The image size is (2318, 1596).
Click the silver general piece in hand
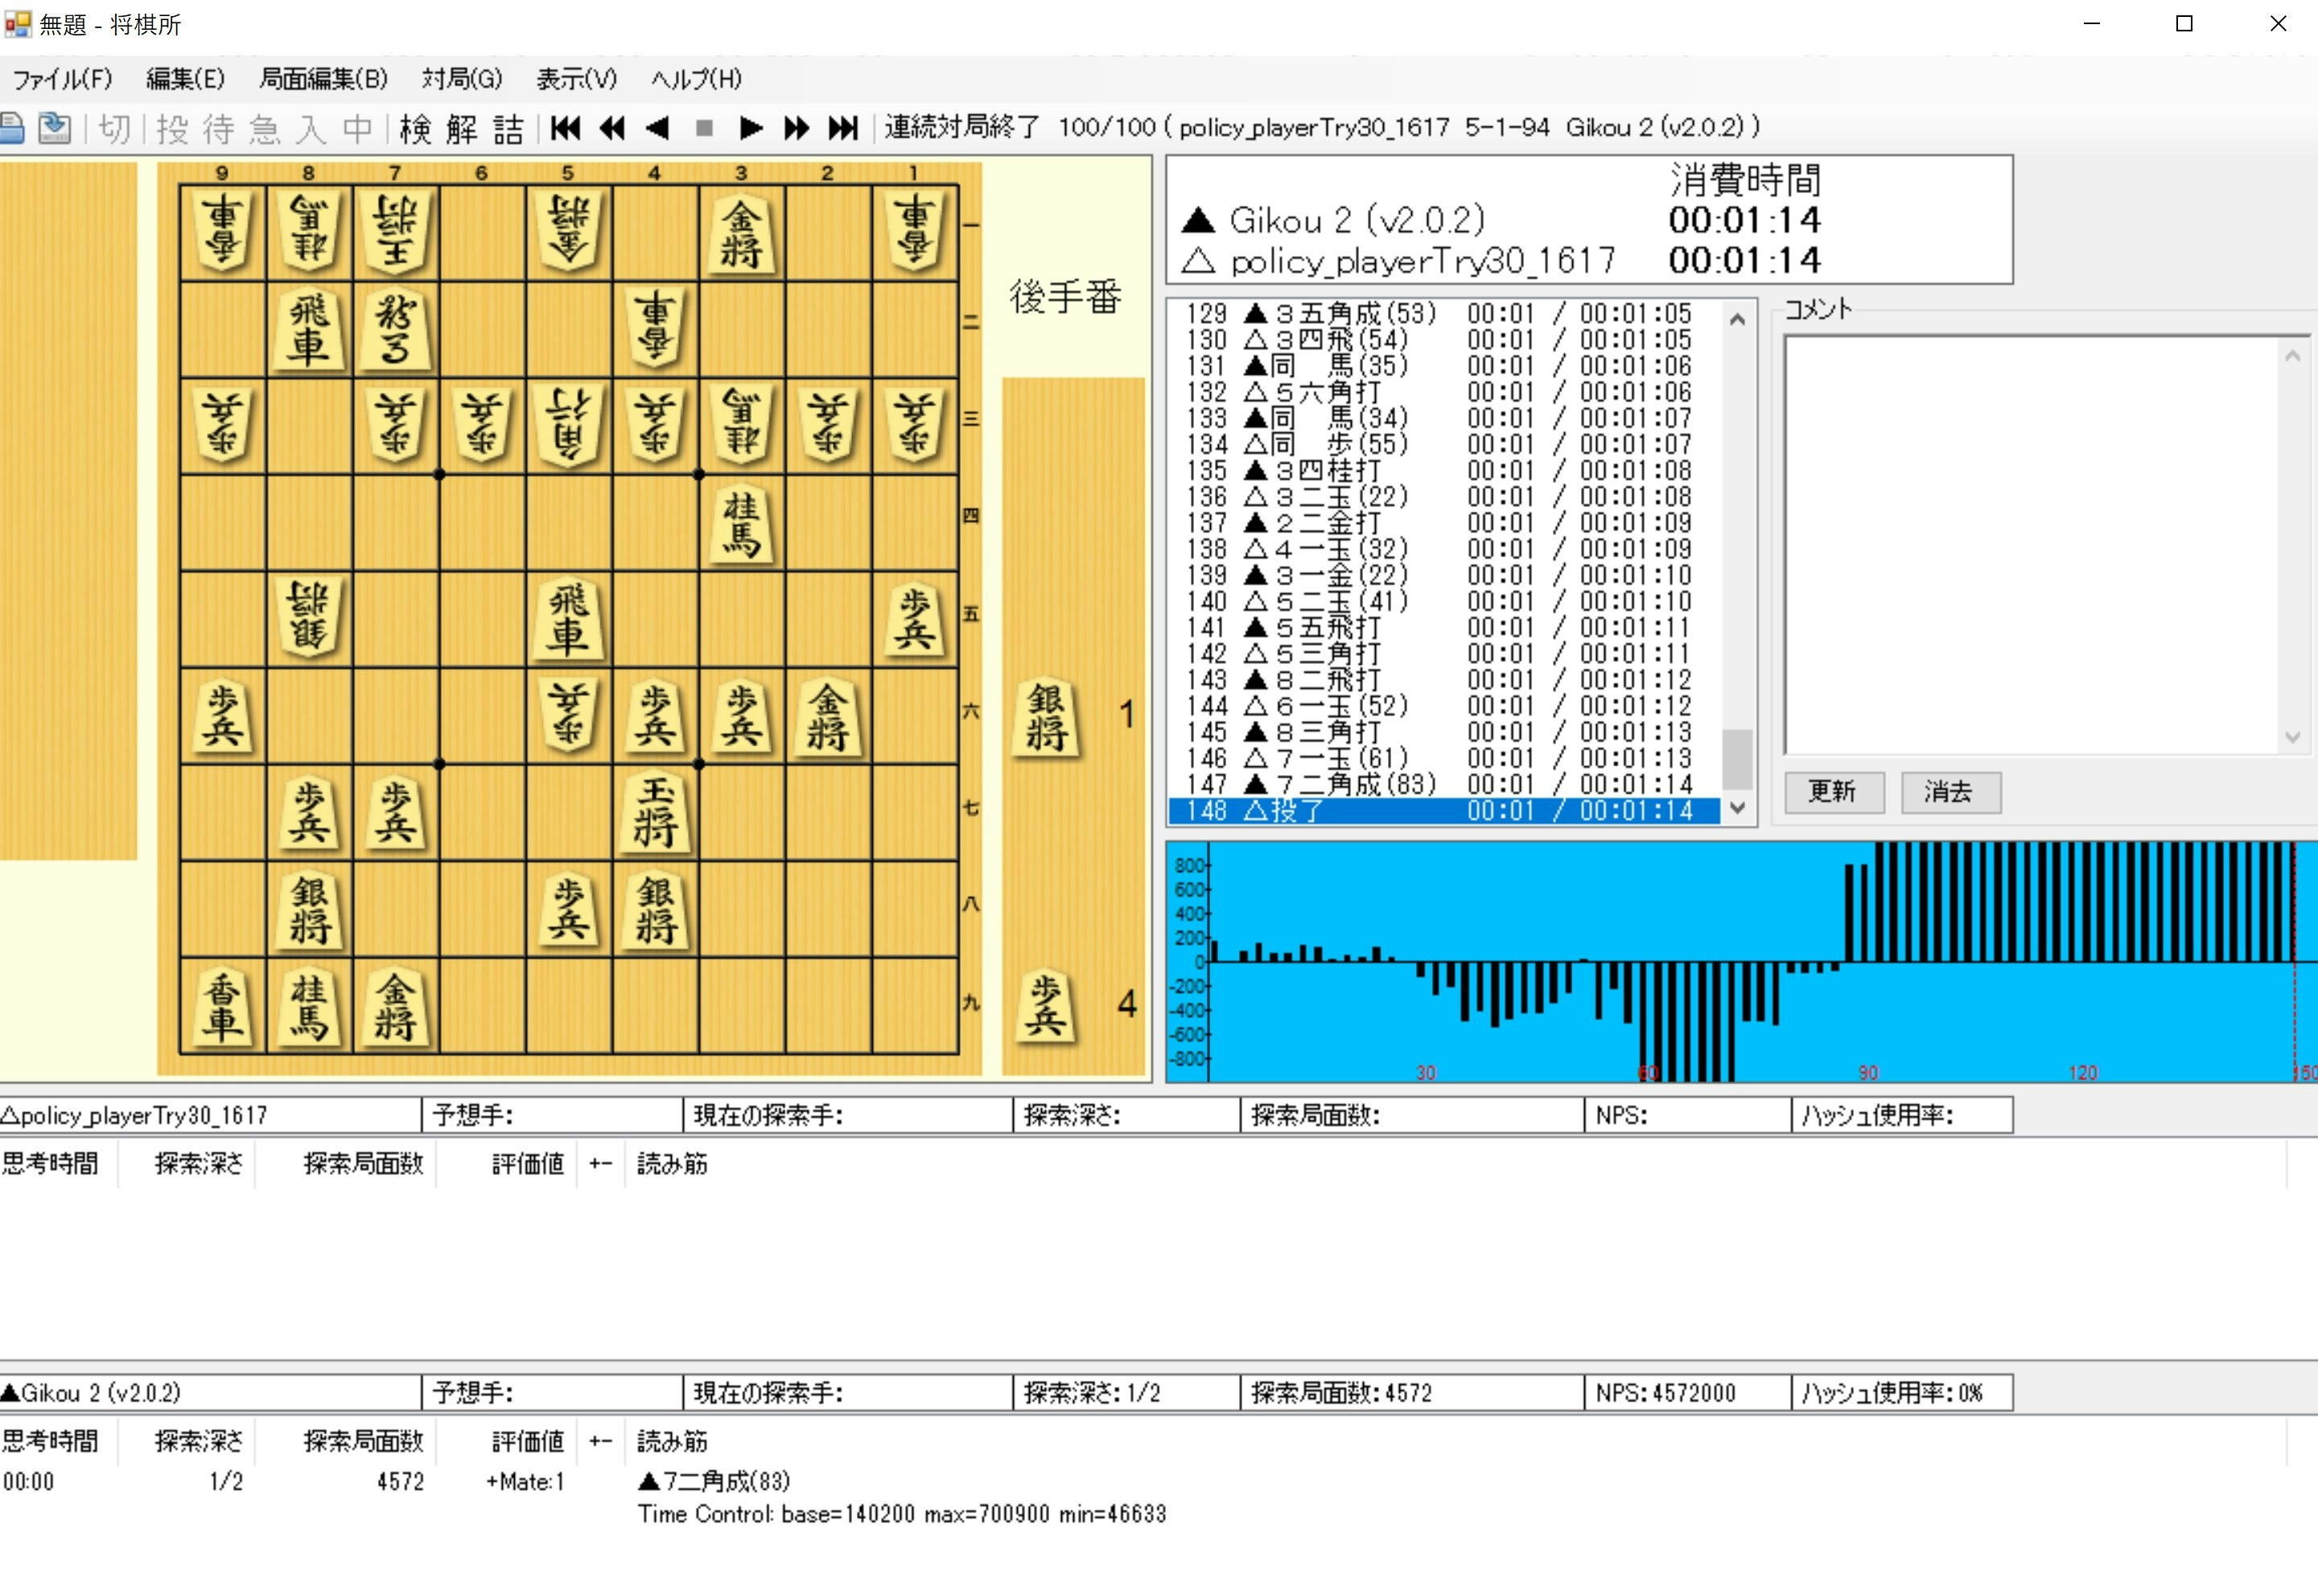(1045, 716)
